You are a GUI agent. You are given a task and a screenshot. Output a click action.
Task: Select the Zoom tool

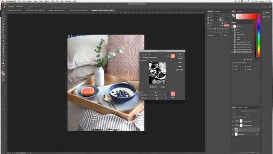click(3, 66)
